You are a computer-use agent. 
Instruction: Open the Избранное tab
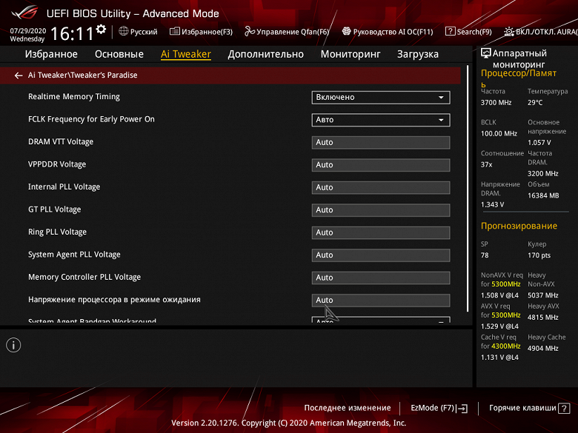tap(51, 54)
